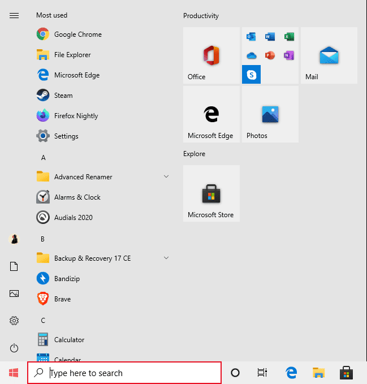367x384 pixels.
Task: Click the letter C section header
Action: [43, 320]
